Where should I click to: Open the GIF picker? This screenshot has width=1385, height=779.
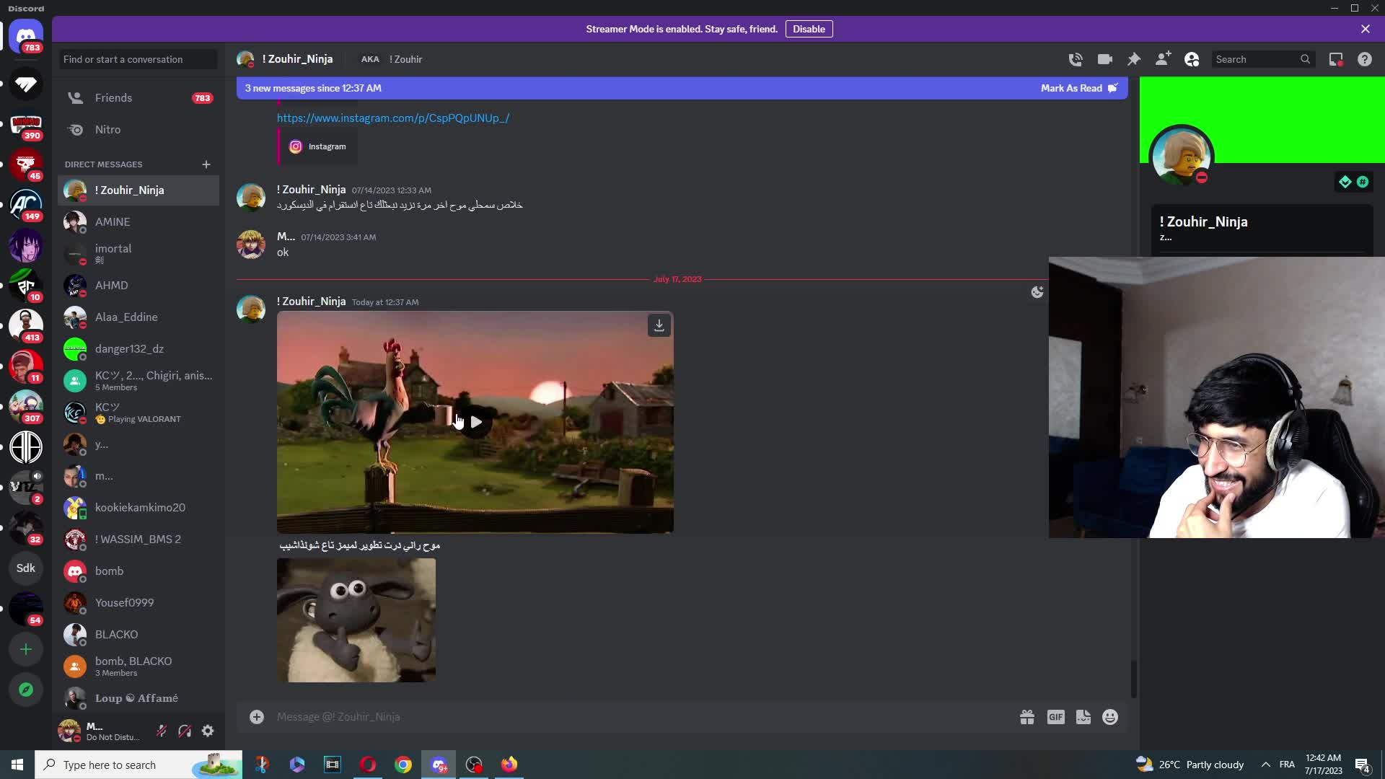tap(1055, 717)
